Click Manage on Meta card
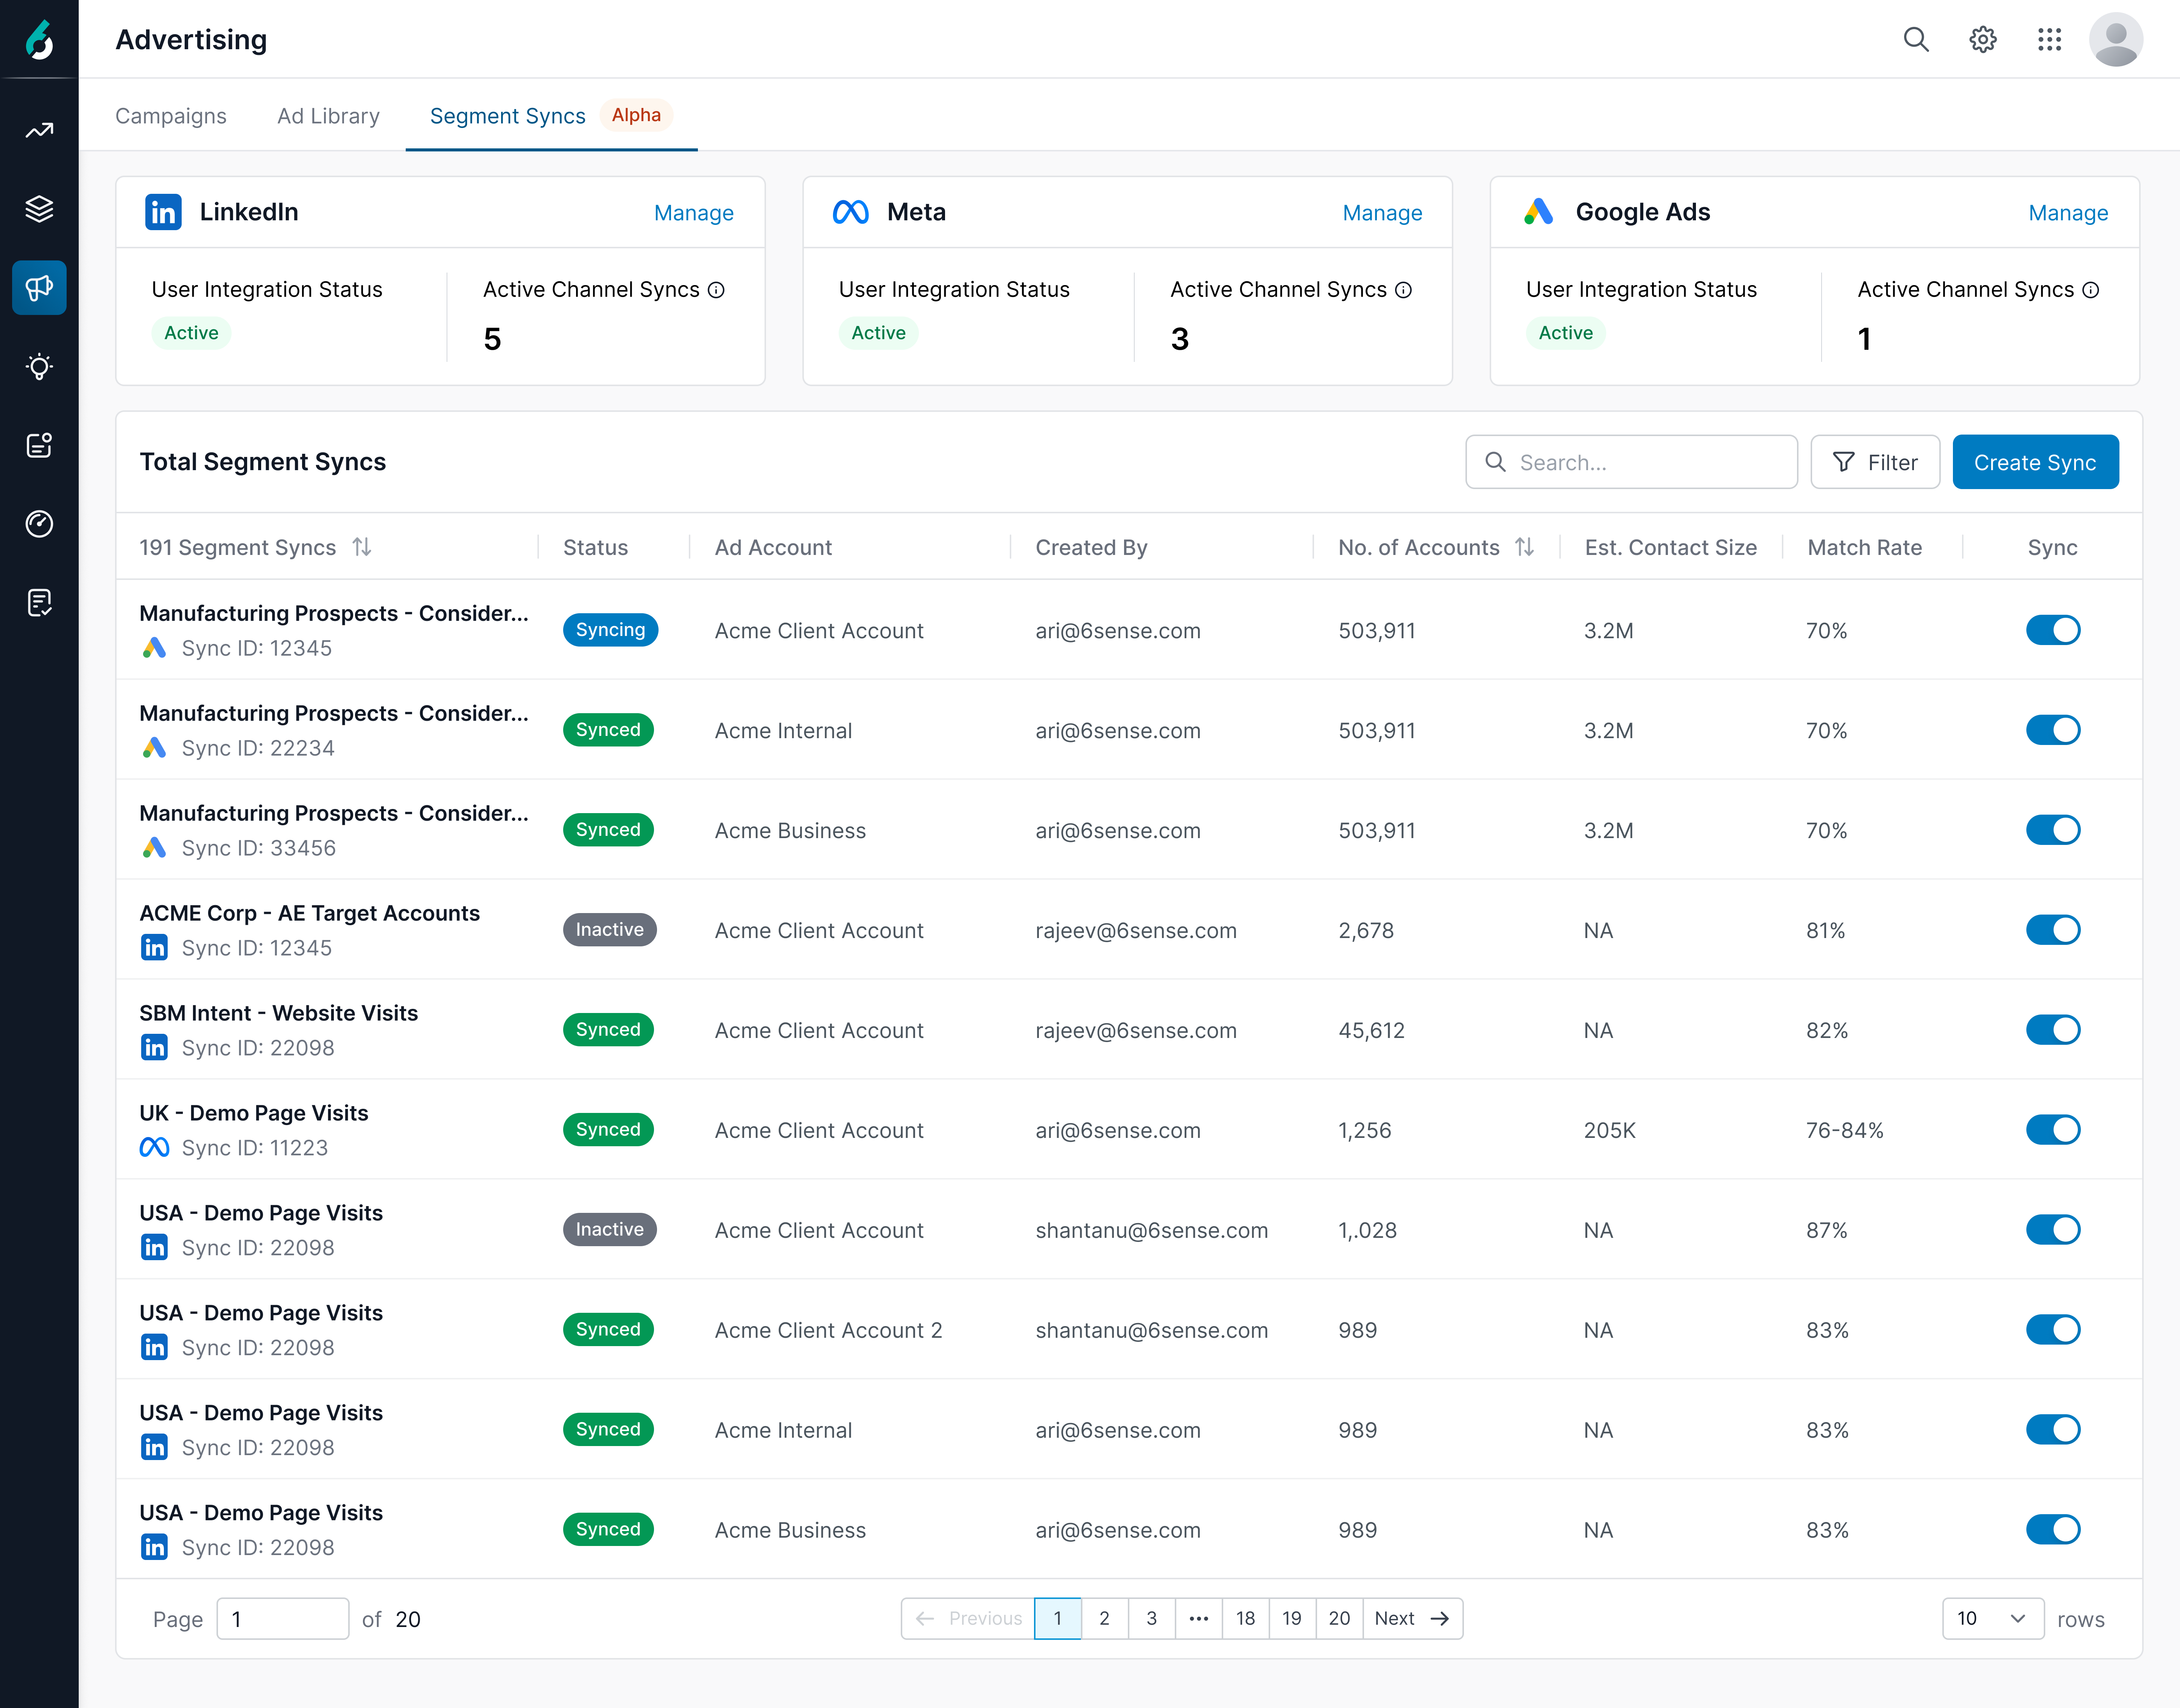This screenshot has width=2180, height=1708. [x=1382, y=213]
